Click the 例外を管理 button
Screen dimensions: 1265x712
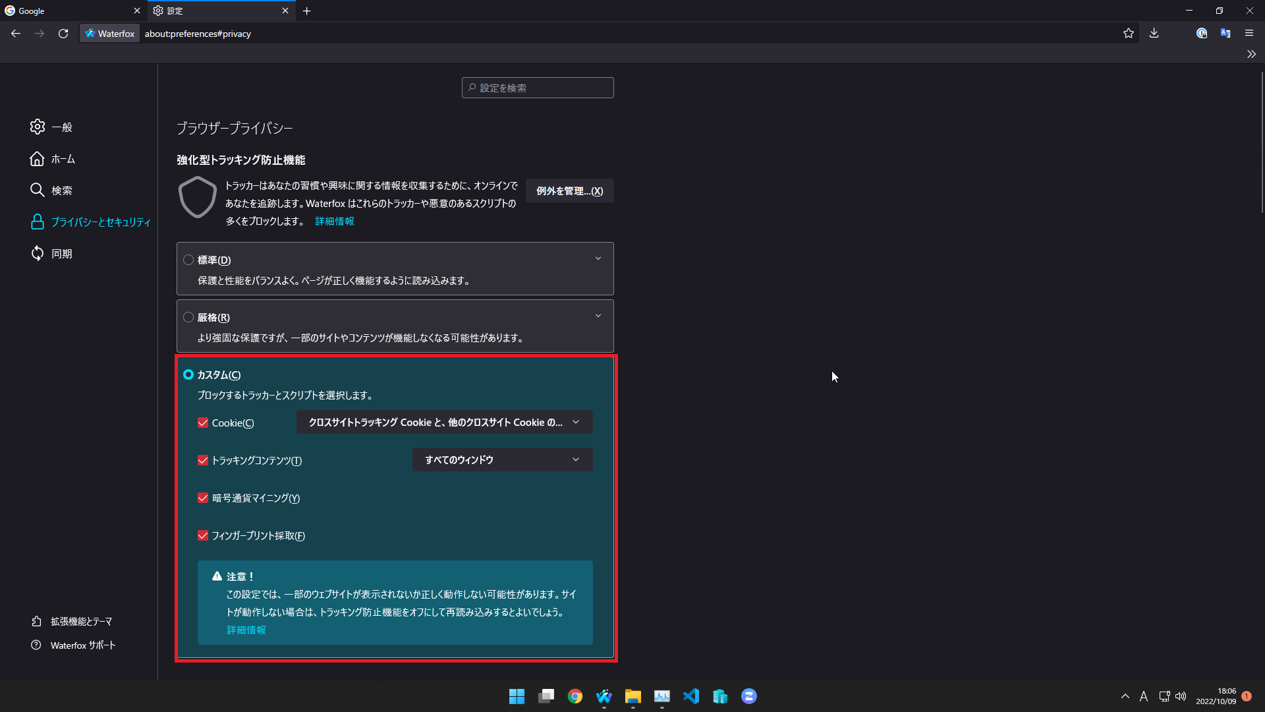[569, 191]
